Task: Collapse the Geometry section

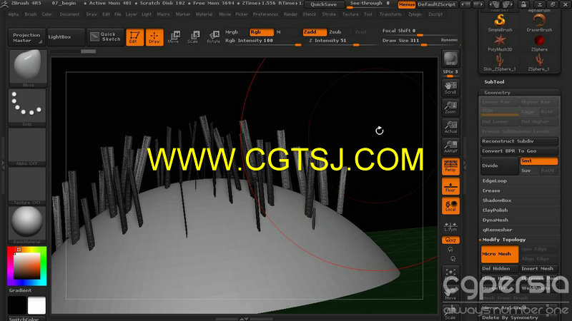Action: tap(497, 93)
